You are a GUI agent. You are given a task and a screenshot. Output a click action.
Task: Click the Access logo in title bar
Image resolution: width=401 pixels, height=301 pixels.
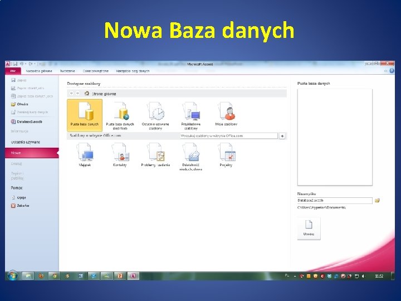8,64
